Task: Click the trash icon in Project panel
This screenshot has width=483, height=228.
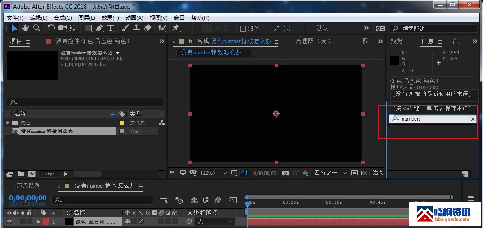Action: point(66,174)
